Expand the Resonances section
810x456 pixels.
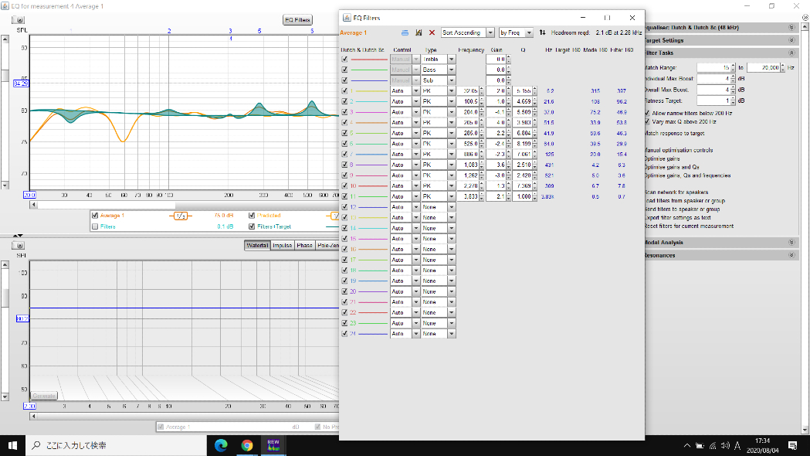[791, 255]
